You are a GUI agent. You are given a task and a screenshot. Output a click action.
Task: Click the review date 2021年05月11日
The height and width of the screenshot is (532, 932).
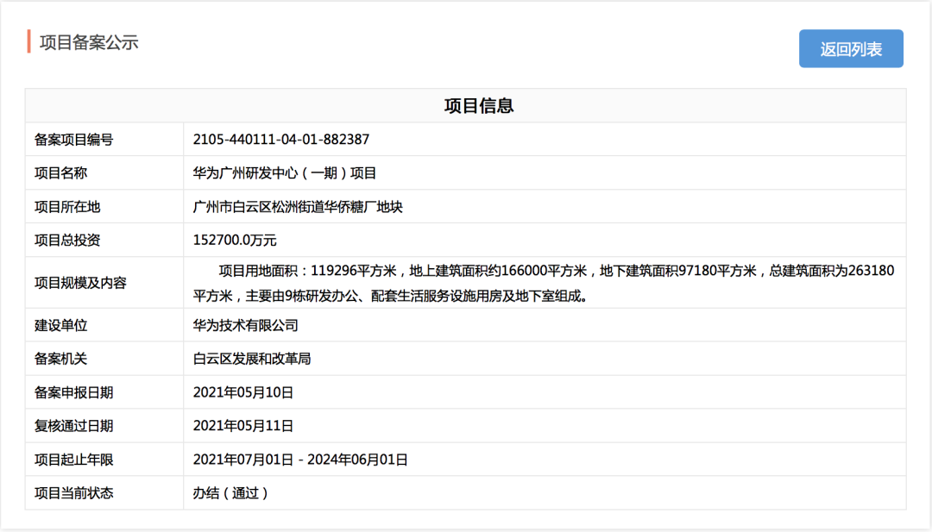(243, 426)
